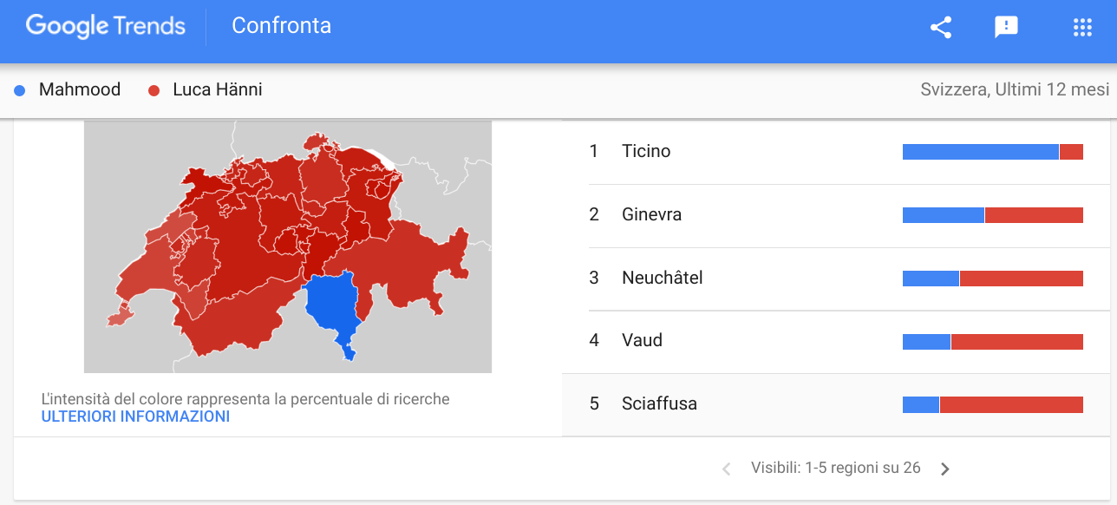Select the Ginevra region row

[836, 215]
